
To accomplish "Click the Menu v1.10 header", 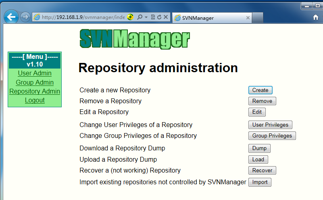I will [x=35, y=60].
